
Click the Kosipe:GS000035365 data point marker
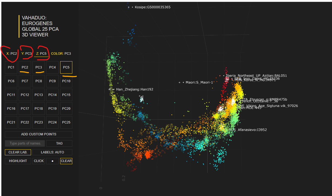coord(129,7)
